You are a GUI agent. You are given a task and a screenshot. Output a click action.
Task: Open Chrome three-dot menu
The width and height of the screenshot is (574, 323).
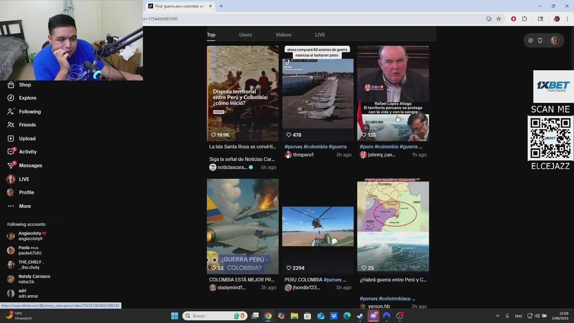pos(568,19)
